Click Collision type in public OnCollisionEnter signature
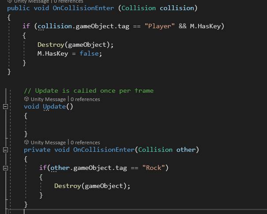 click(139, 8)
